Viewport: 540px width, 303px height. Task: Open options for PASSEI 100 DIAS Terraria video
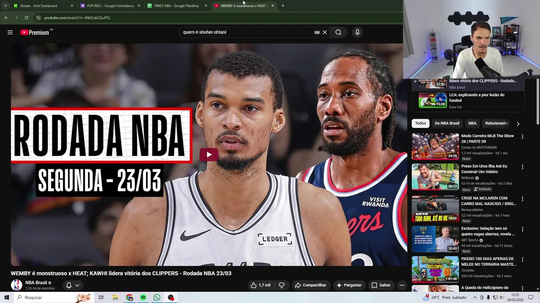pos(522,260)
